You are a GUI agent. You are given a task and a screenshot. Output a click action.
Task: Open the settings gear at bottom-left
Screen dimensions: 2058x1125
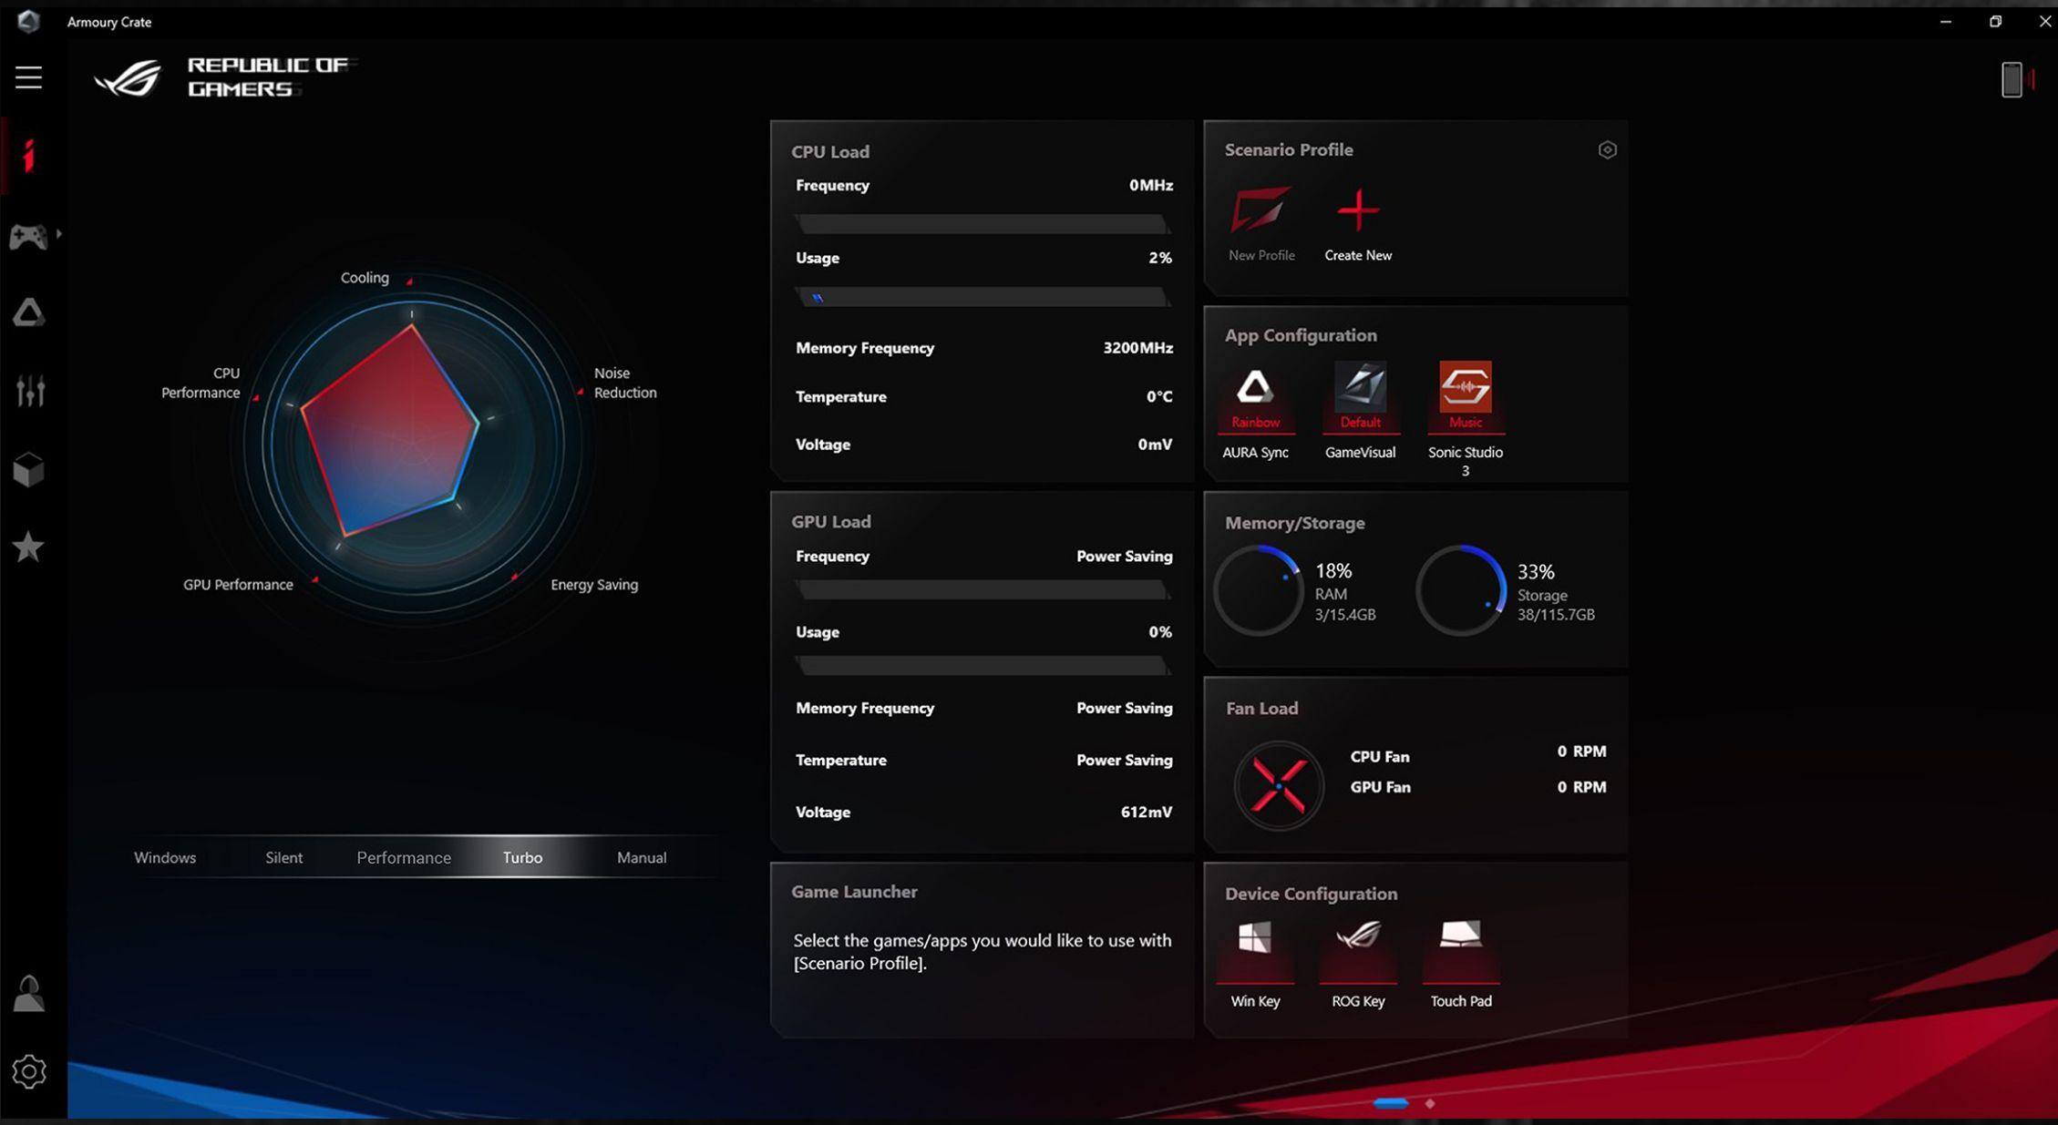click(x=28, y=1071)
